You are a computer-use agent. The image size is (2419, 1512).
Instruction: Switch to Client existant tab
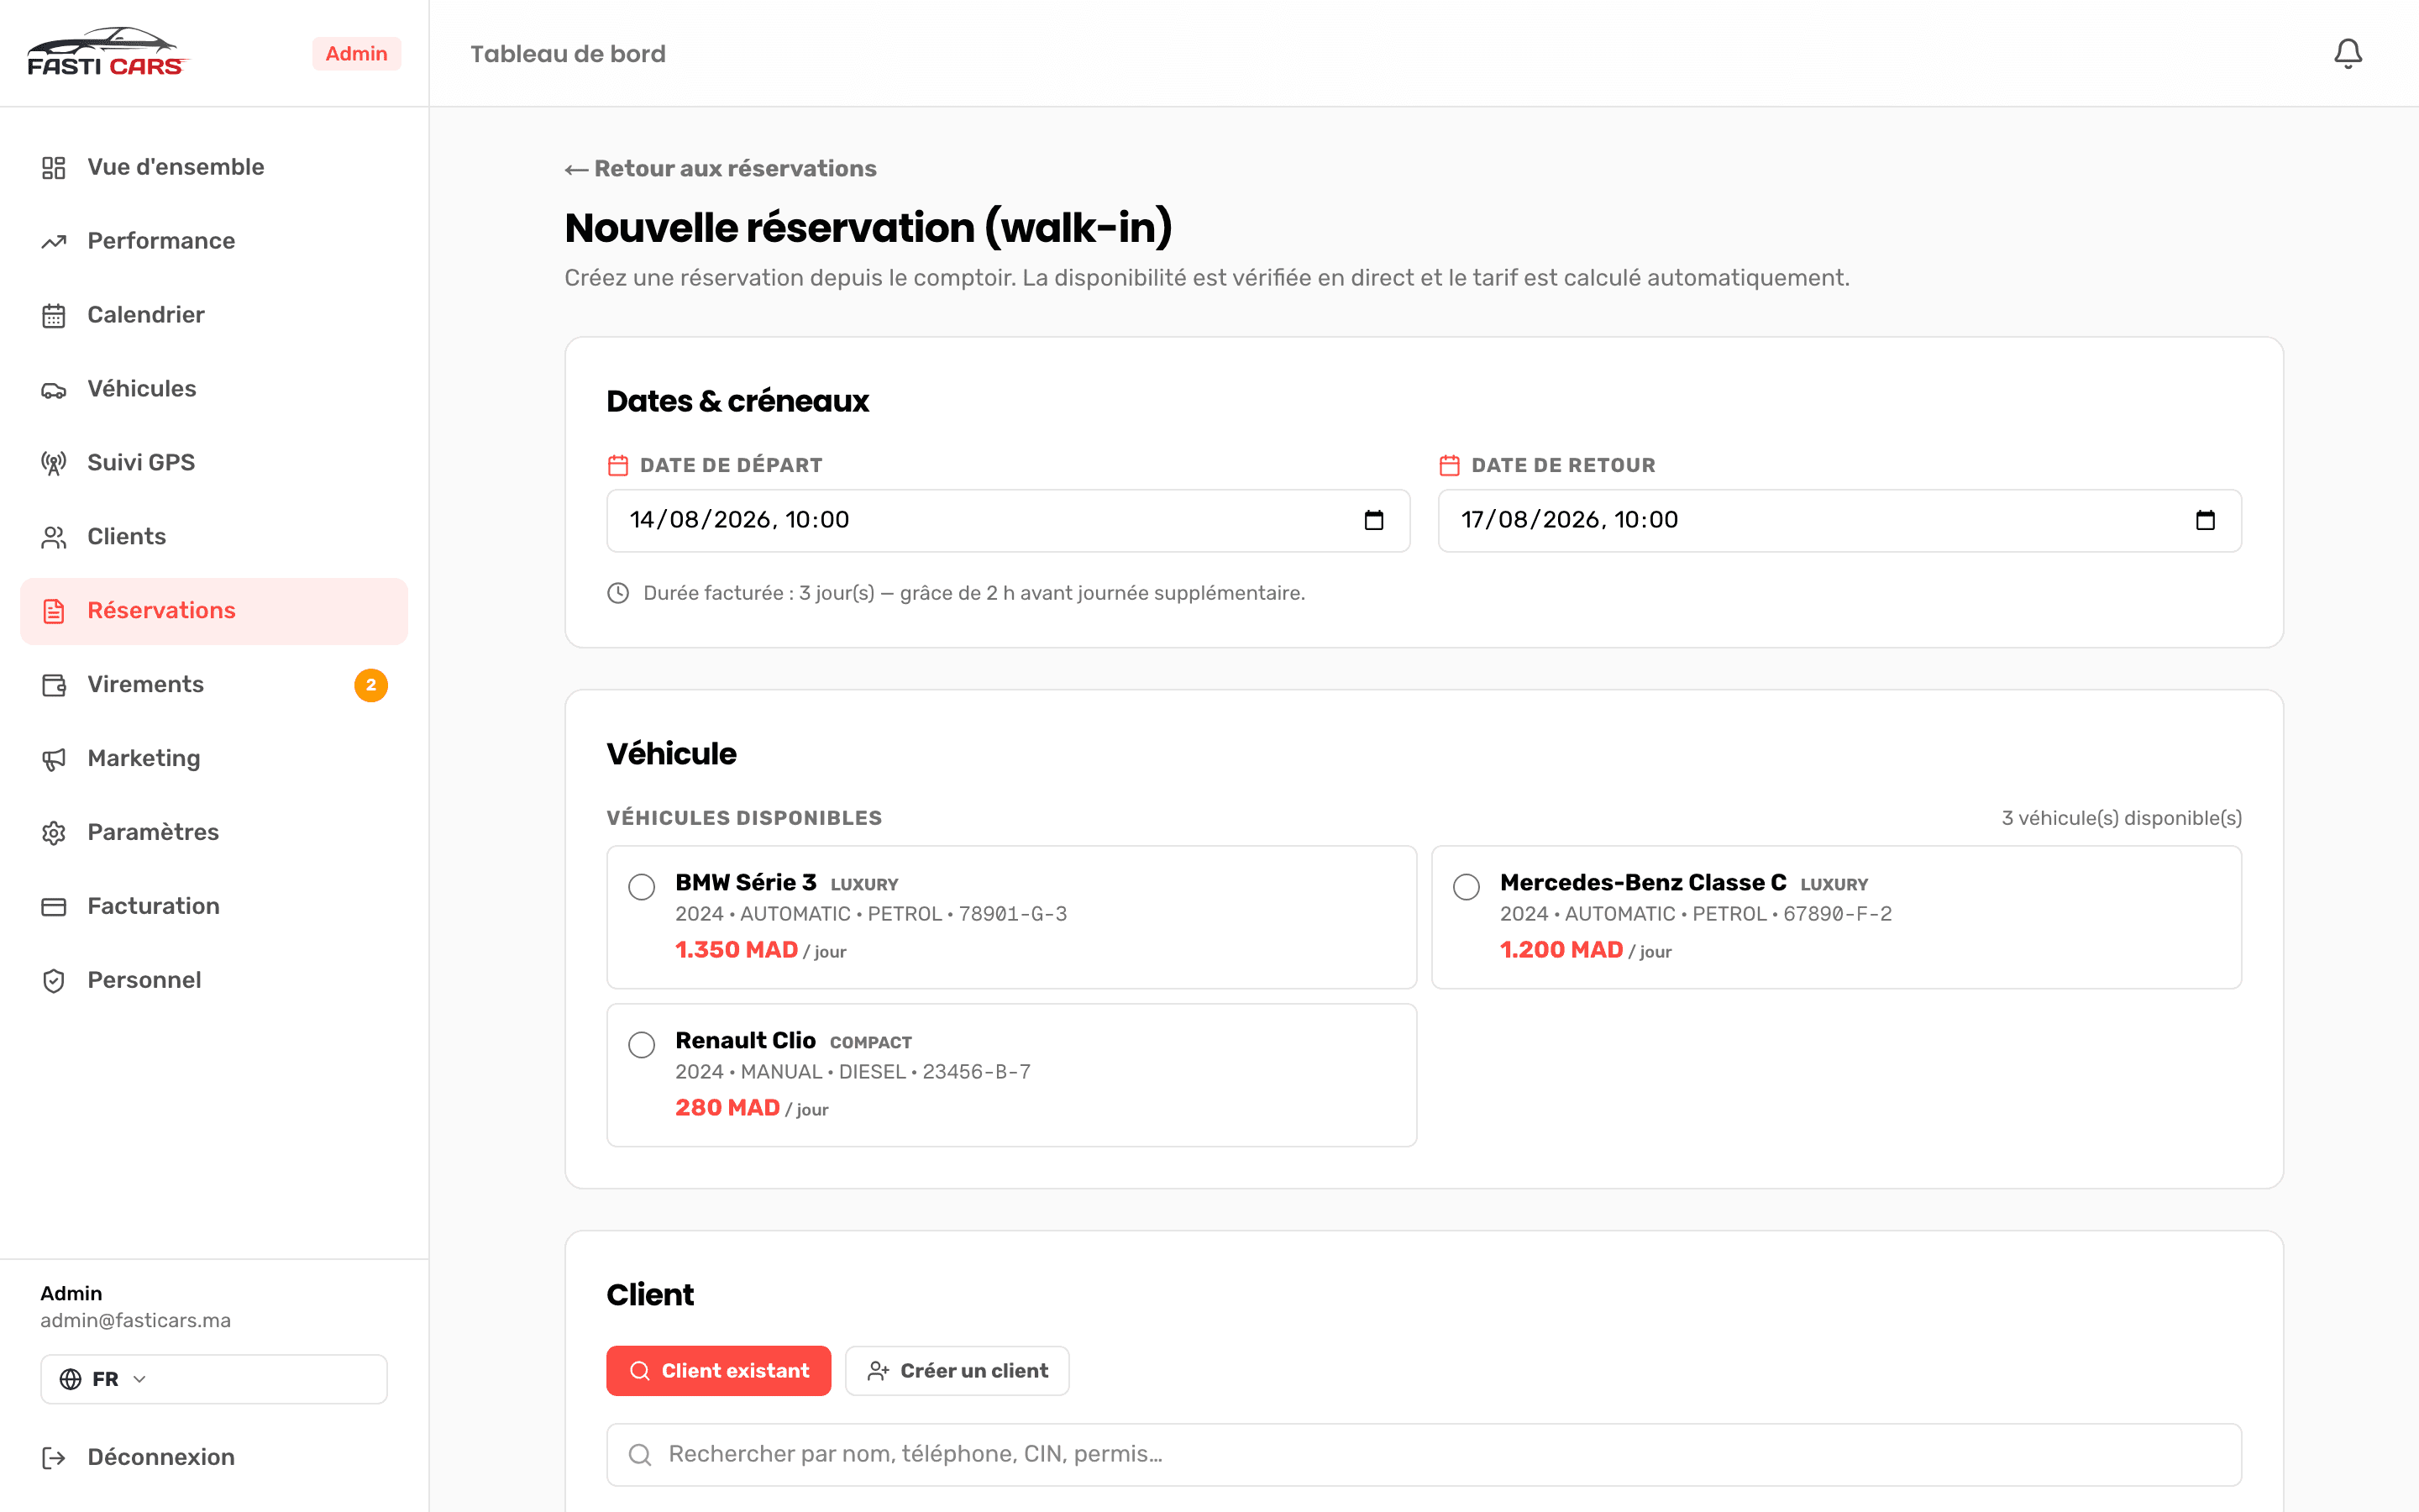(x=719, y=1371)
